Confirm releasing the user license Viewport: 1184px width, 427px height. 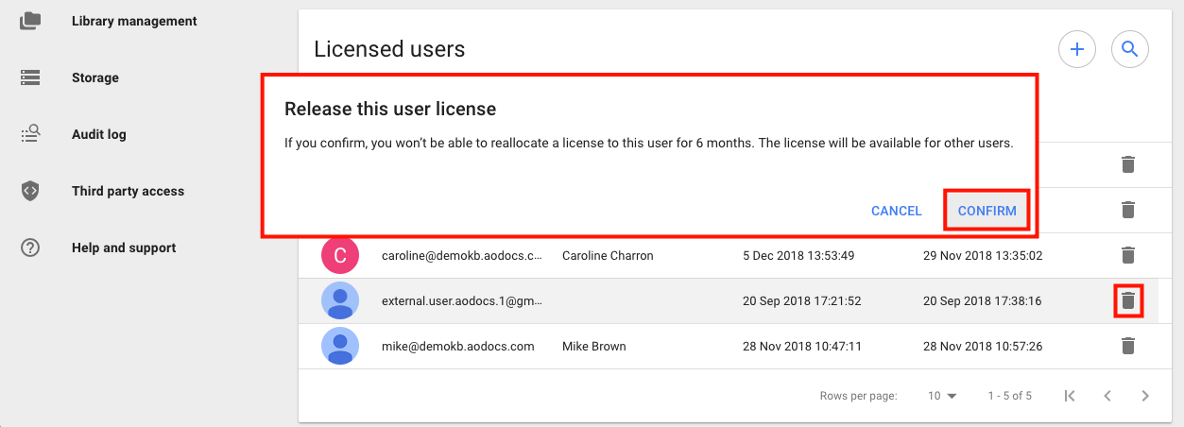click(987, 211)
